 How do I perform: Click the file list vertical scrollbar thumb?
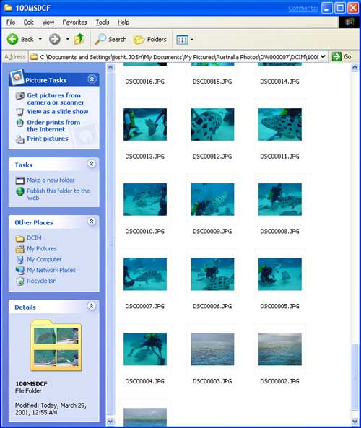[x=355, y=377]
